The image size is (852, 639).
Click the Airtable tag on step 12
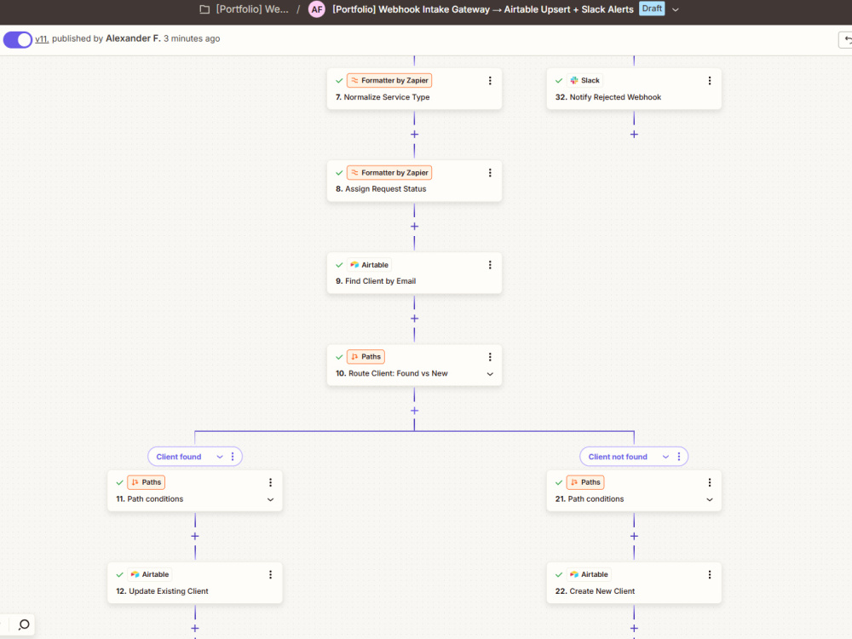pyautogui.click(x=150, y=574)
